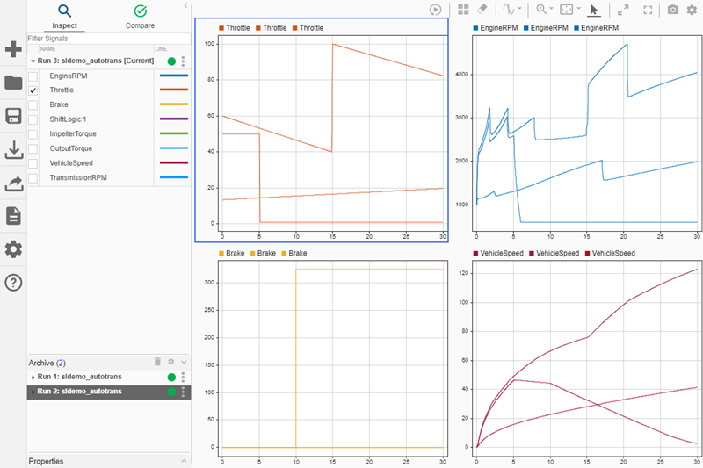Expand the Run 1 sldemo_autotrans archive row
703x468 pixels.
(x=33, y=378)
